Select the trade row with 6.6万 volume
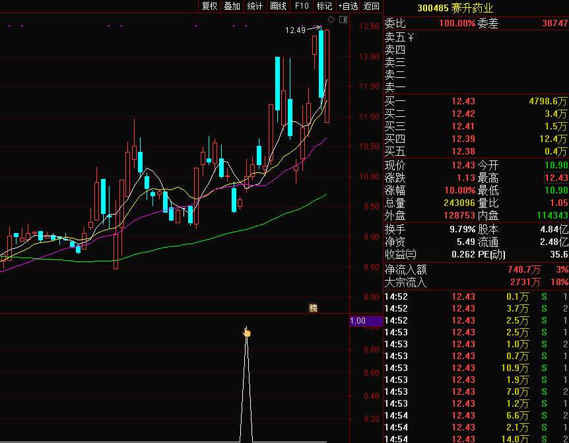 tap(476, 415)
